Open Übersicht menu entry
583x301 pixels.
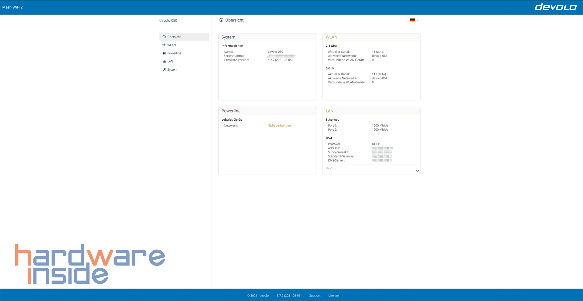[x=184, y=37]
